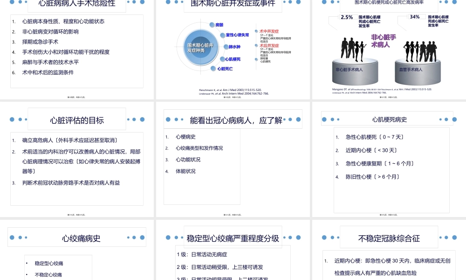Open the 心脏评估的目标 title bar

coord(77,119)
